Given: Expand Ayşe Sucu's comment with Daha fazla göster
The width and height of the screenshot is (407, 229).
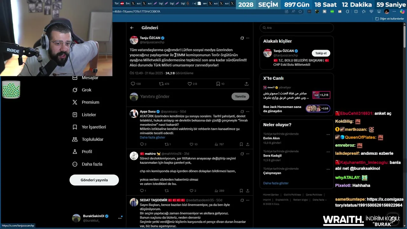Looking at the screenshot, I should [152, 137].
